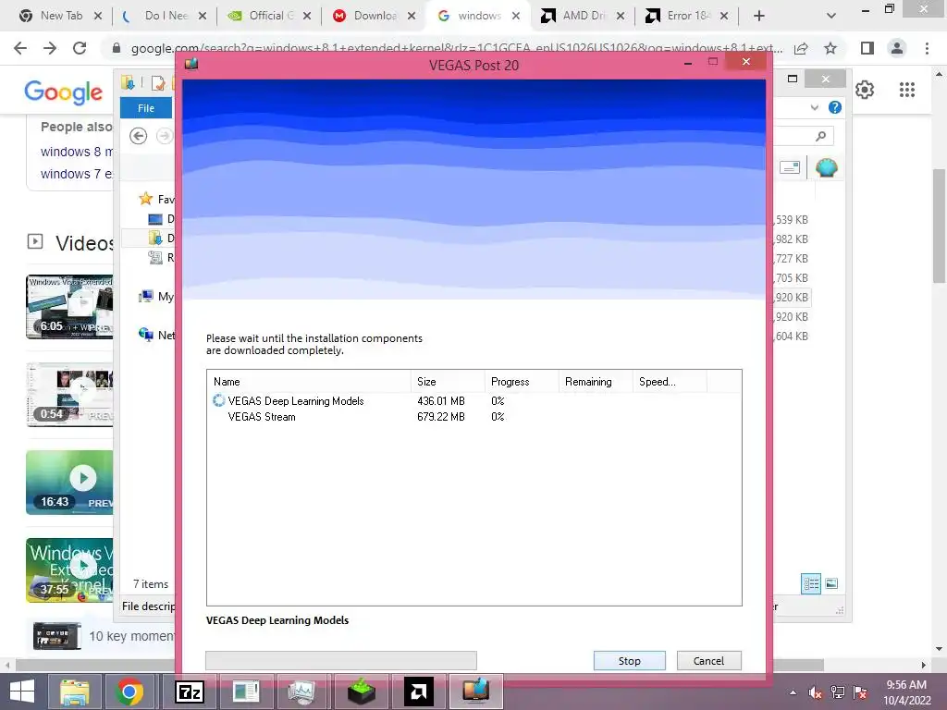The height and width of the screenshot is (710, 947).
Task: Select Network in Explorer pane
Action: coord(156,335)
